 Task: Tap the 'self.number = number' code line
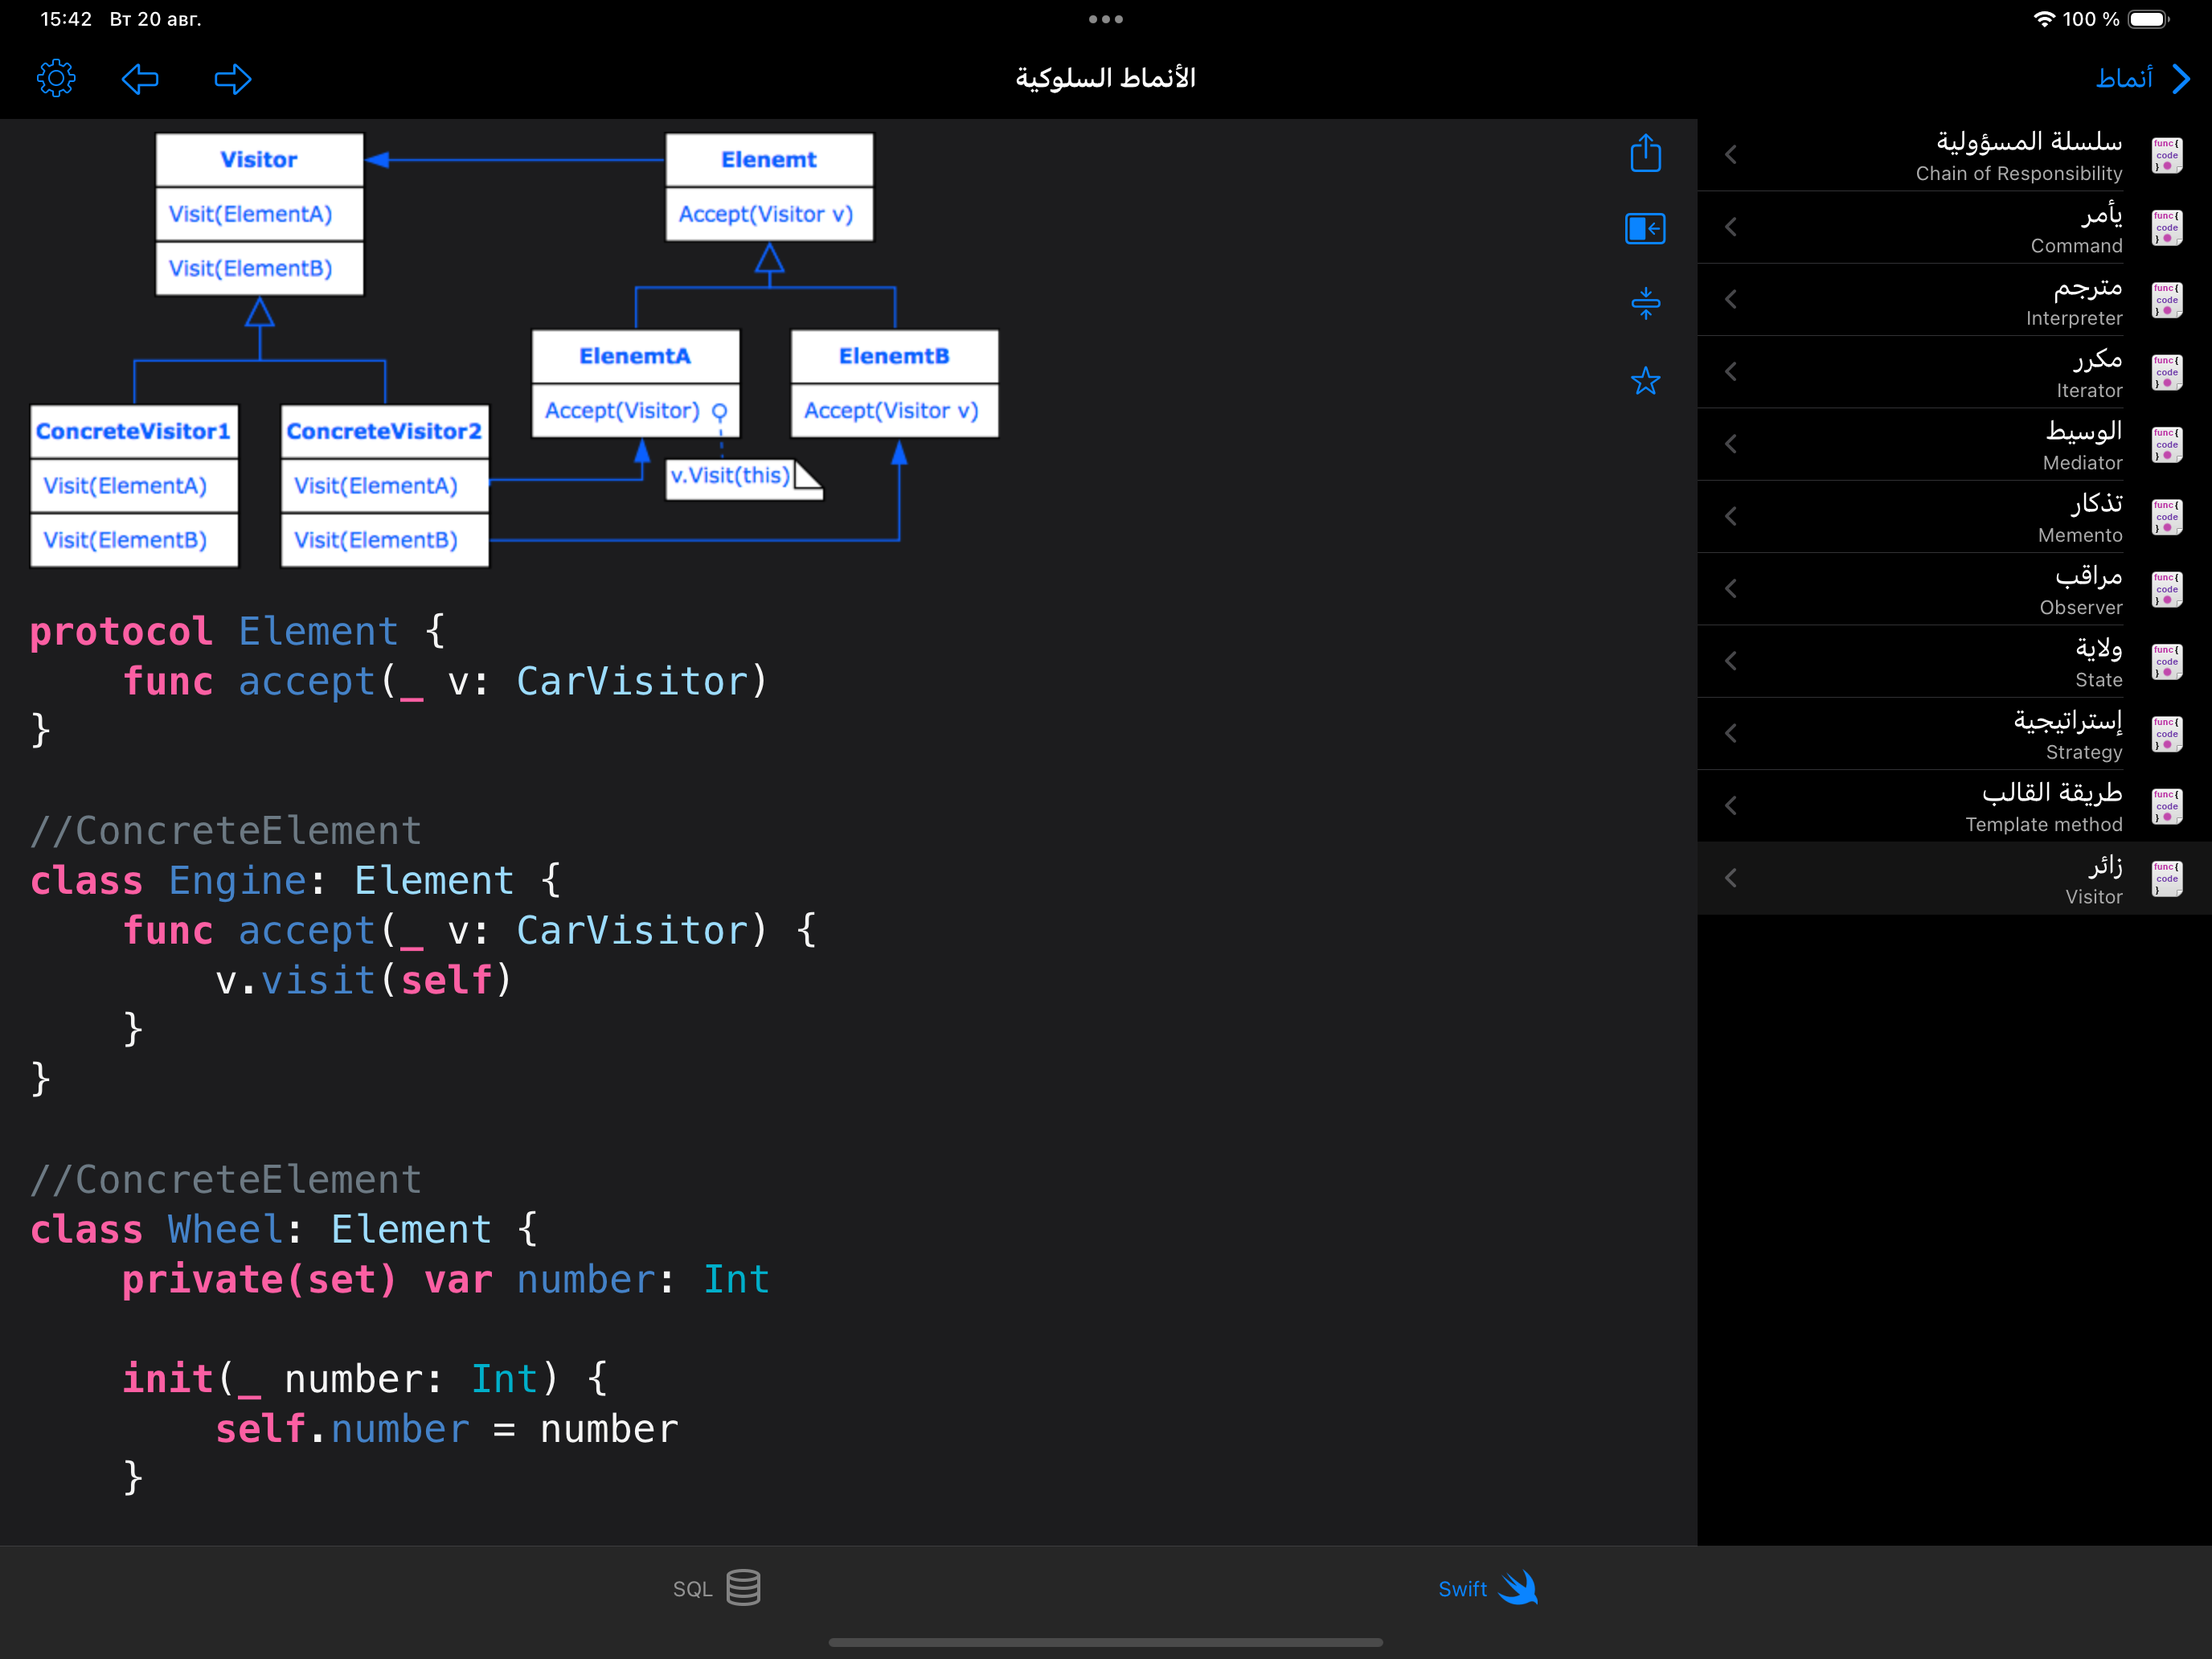coord(447,1429)
